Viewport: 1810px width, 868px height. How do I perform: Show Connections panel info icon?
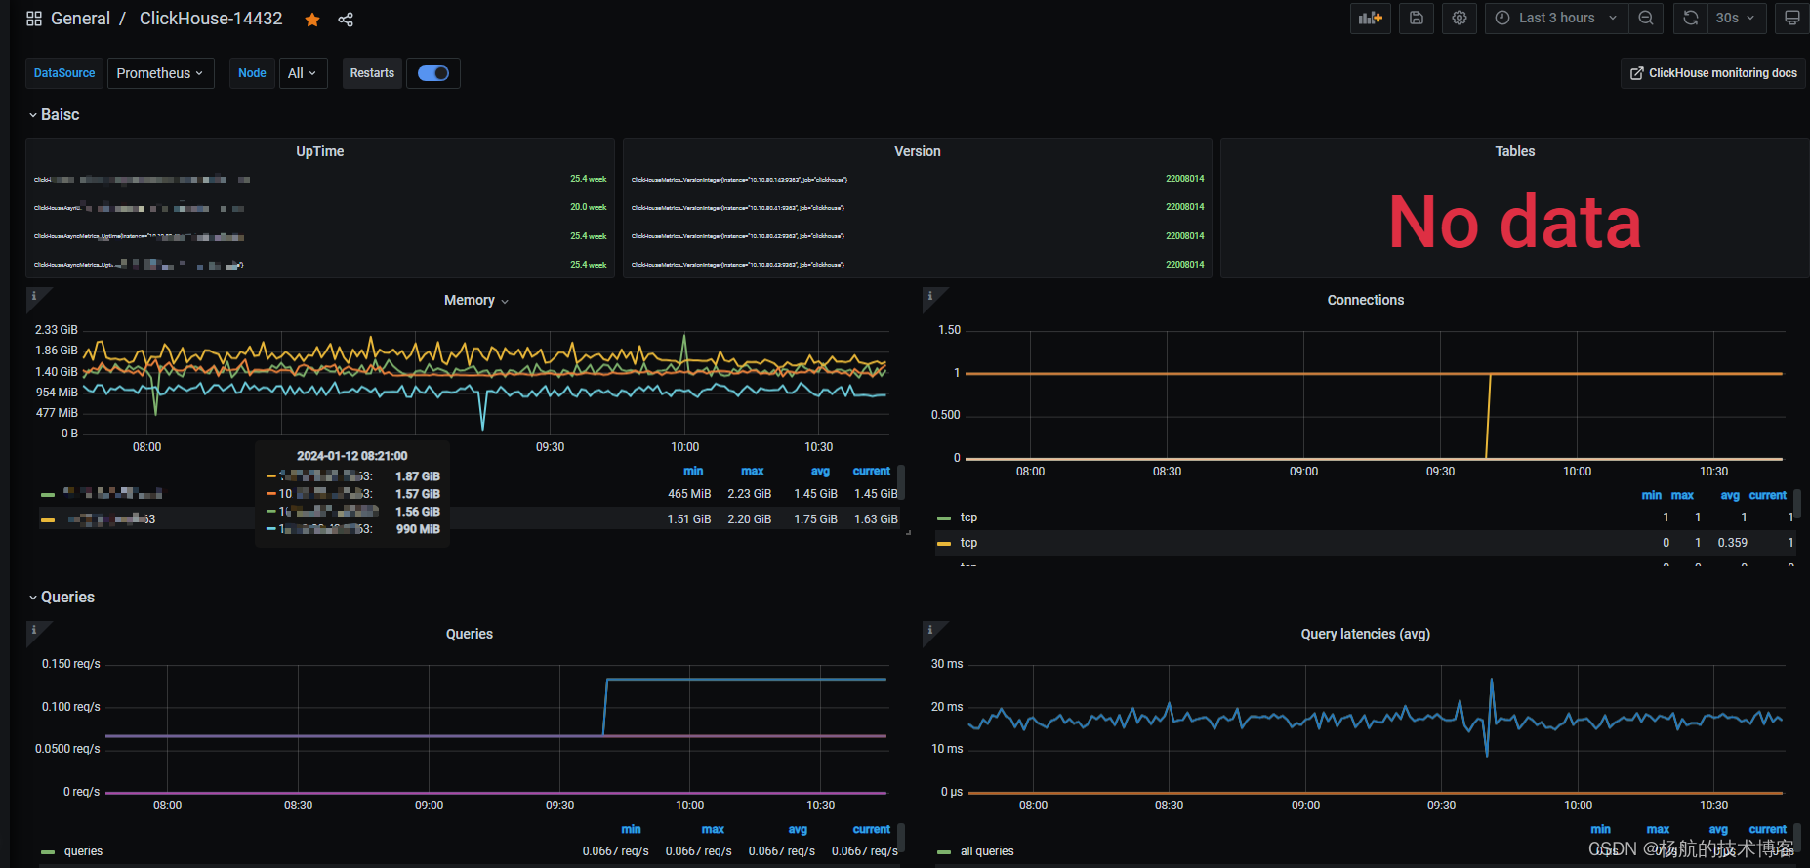click(930, 296)
